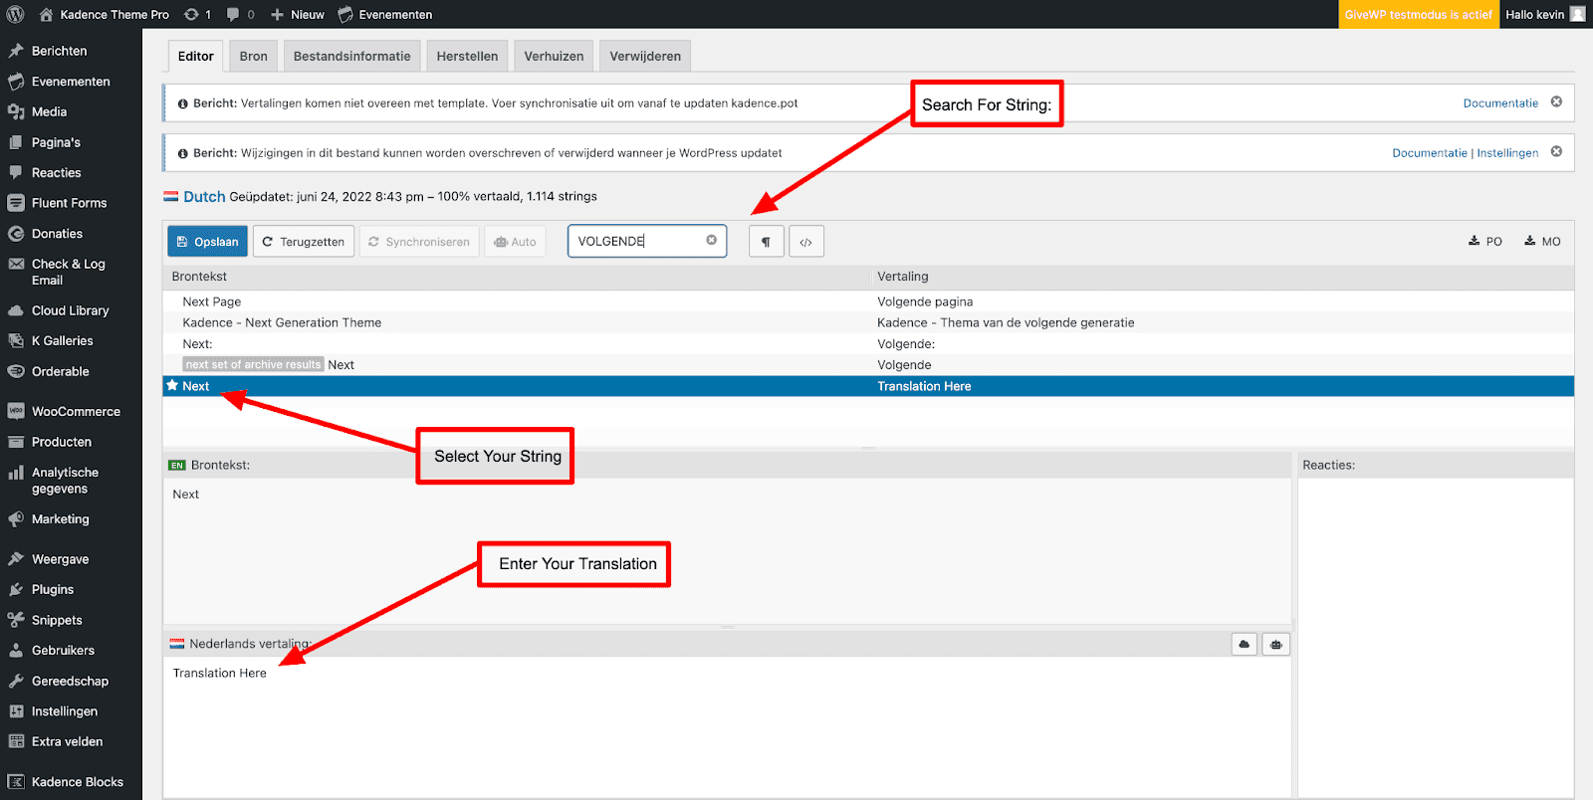This screenshot has width=1593, height=800.
Task: Click the cloud suggest translation icon
Action: click(1244, 645)
